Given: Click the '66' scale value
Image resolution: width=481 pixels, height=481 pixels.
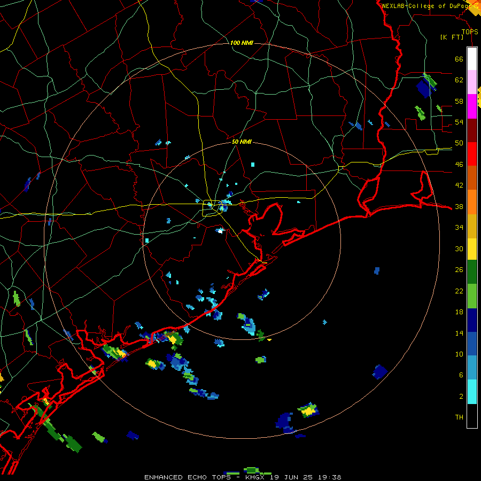Looking at the screenshot, I should point(459,59).
